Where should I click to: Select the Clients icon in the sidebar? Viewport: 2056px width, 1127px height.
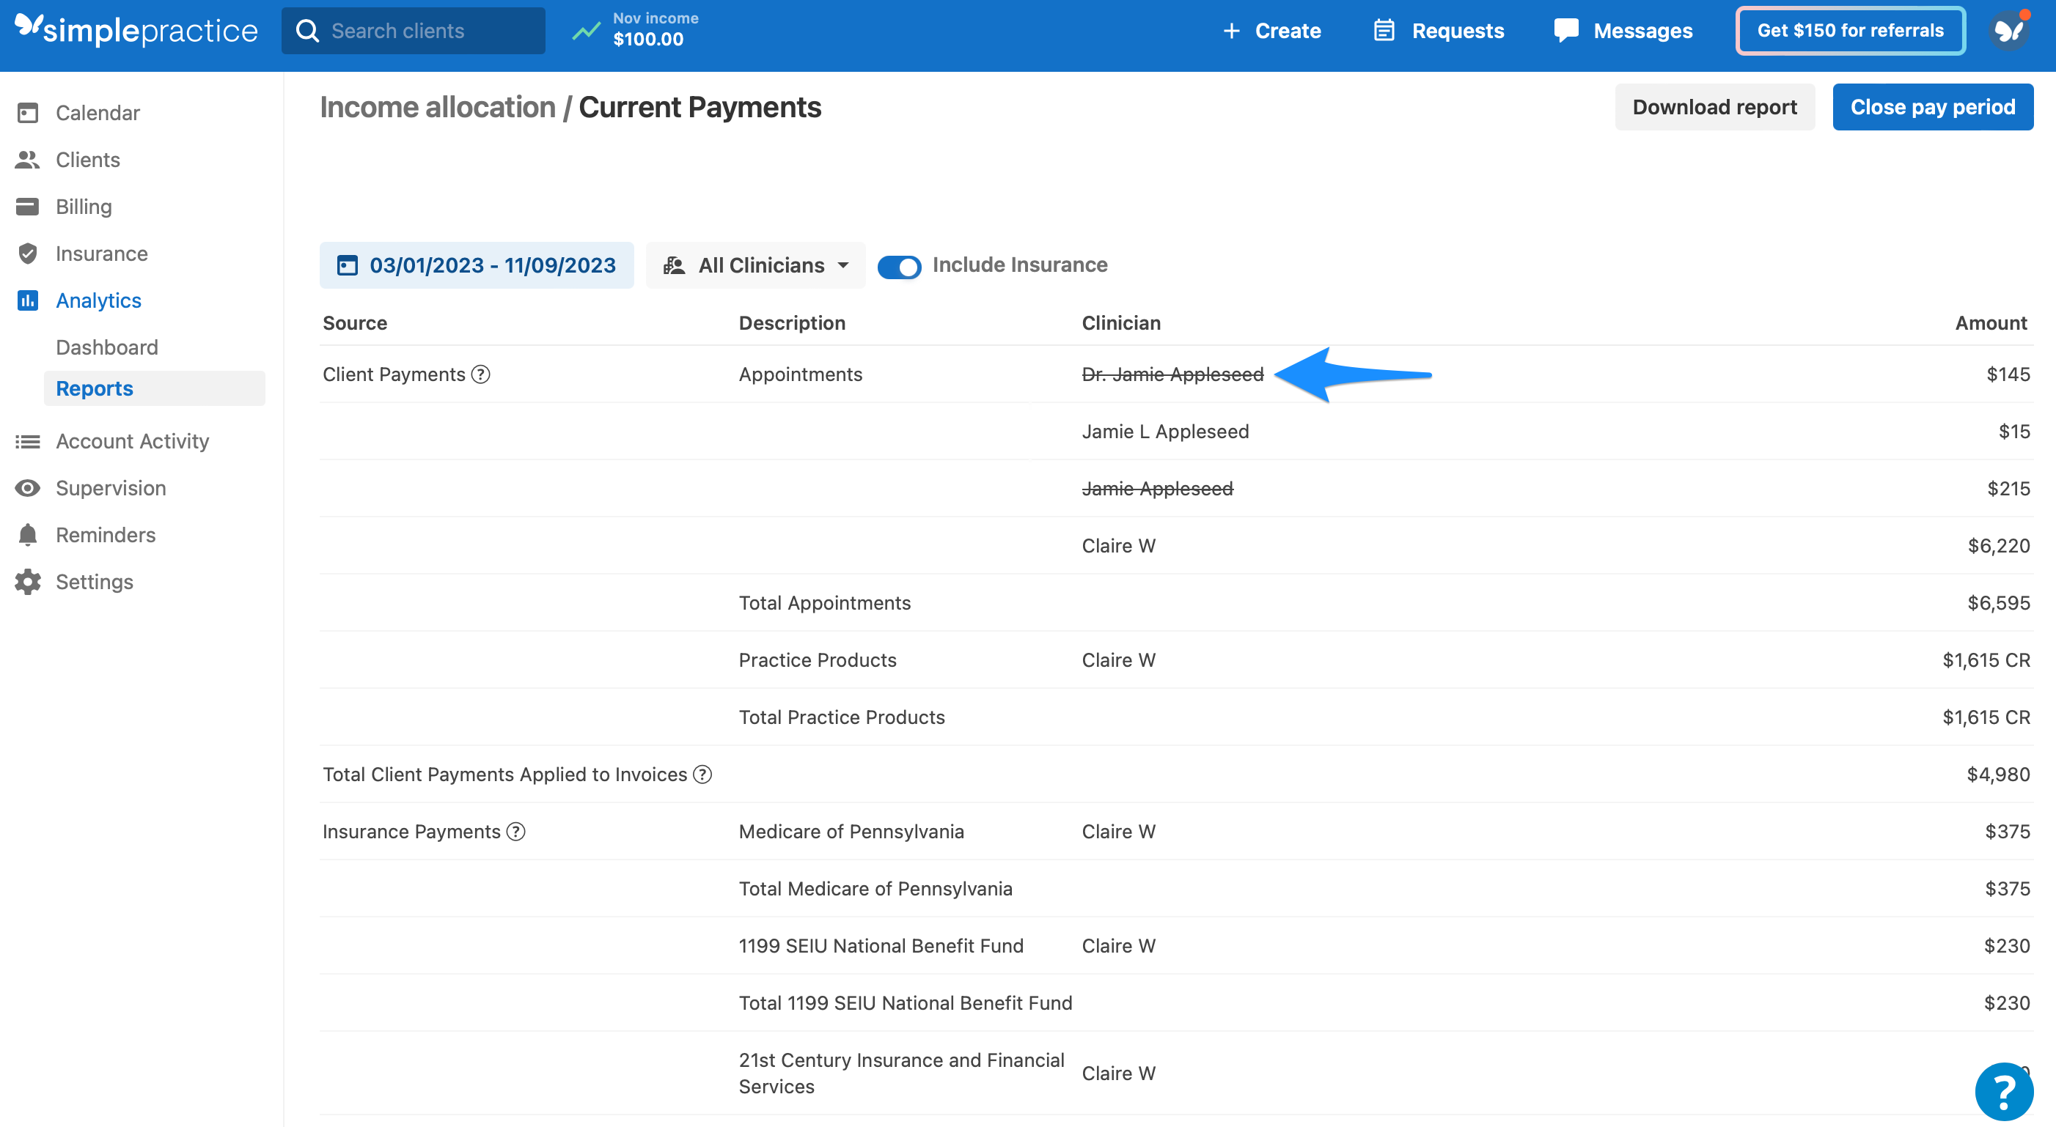[87, 160]
